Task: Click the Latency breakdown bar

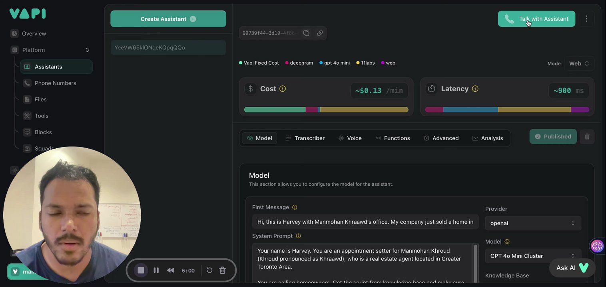Action: [x=507, y=110]
